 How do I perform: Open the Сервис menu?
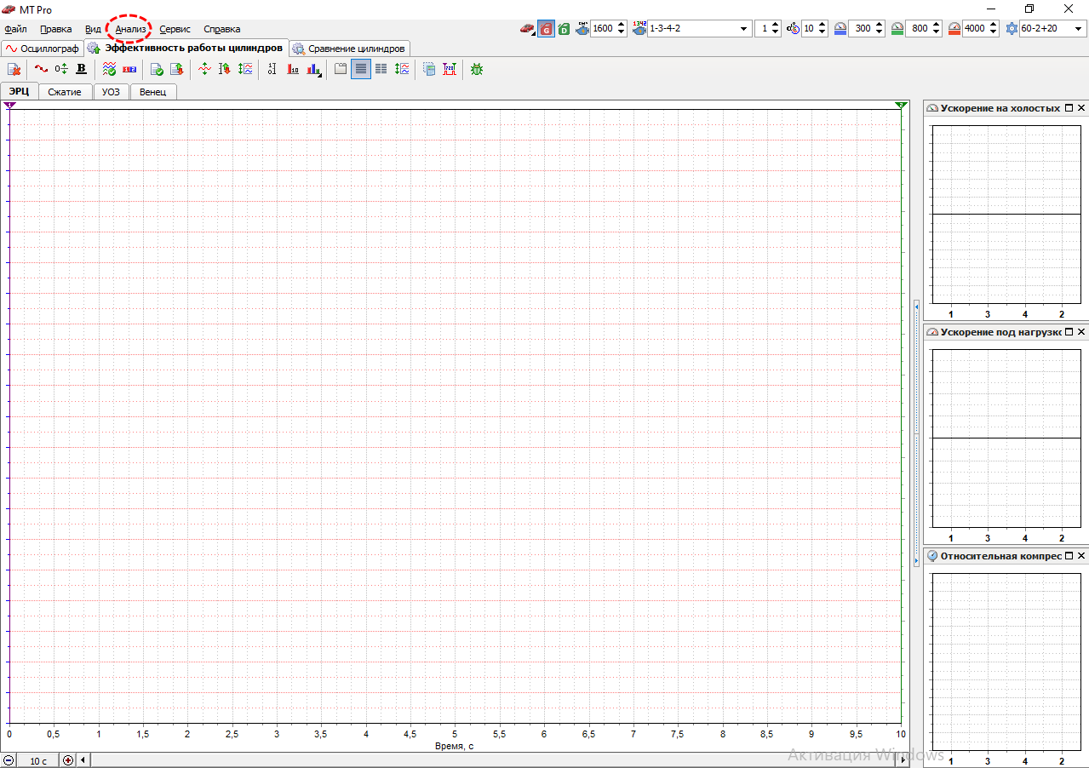[175, 29]
